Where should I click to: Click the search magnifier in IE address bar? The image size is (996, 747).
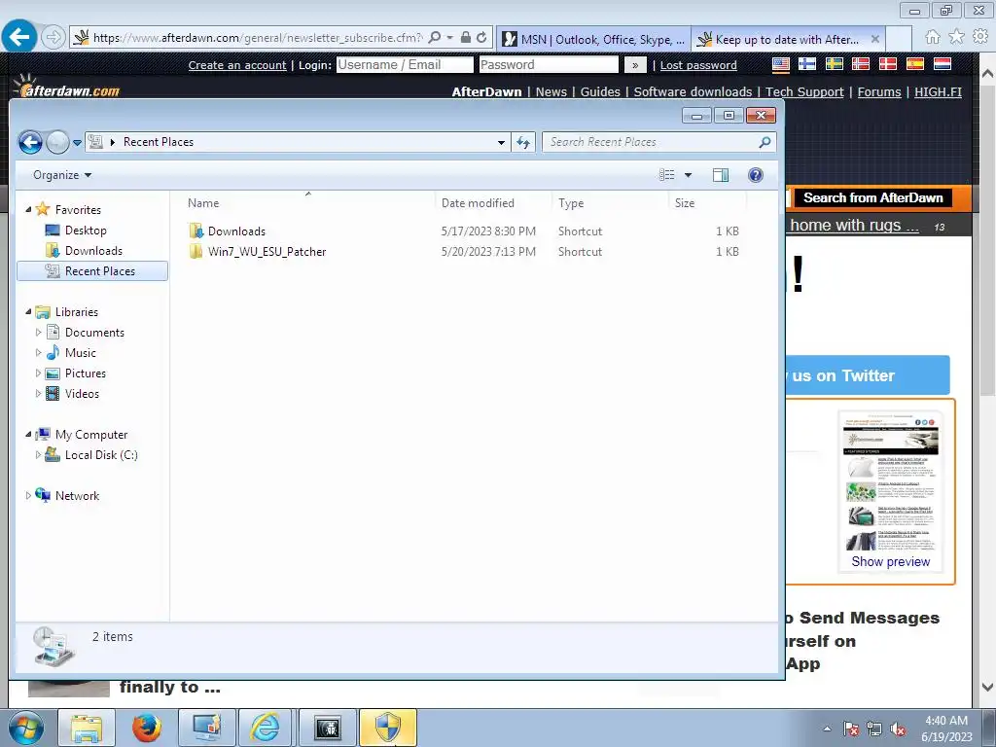coord(435,38)
